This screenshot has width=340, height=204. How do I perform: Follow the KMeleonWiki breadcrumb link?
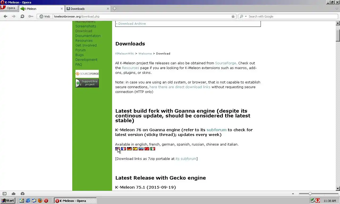[x=125, y=53]
